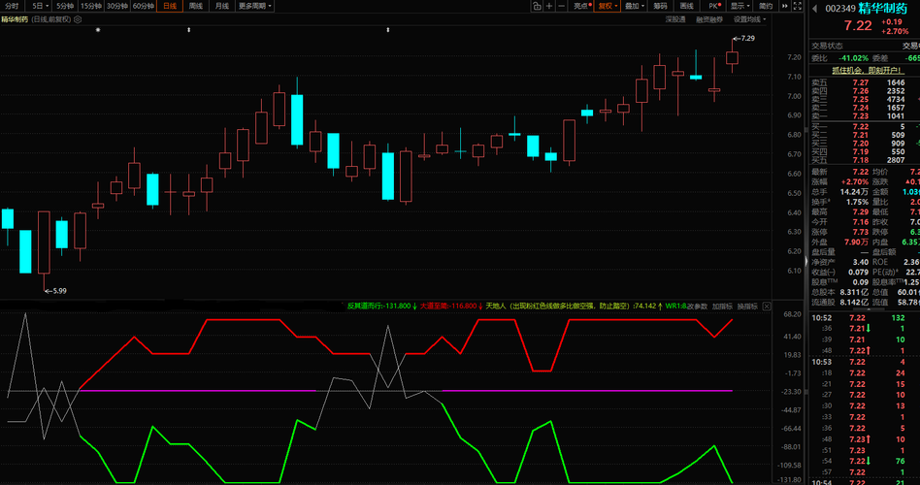Go to previous stock using left triangle arrow
The image size is (920, 485).
pyautogui.click(x=814, y=9)
